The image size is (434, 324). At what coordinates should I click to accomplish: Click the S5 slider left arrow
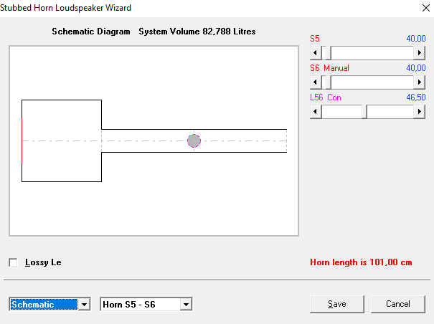point(315,52)
